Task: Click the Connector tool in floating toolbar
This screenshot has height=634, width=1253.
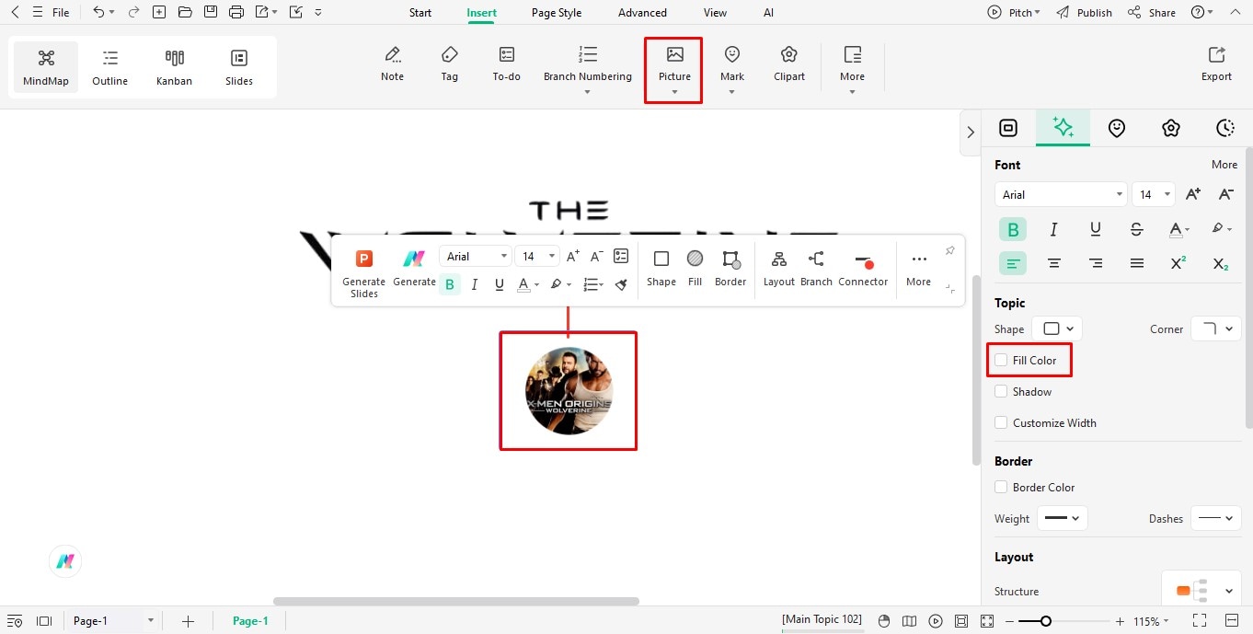Action: pyautogui.click(x=863, y=269)
